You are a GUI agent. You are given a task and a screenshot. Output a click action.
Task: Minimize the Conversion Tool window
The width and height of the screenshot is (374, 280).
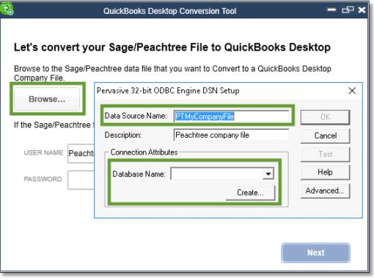coord(331,10)
